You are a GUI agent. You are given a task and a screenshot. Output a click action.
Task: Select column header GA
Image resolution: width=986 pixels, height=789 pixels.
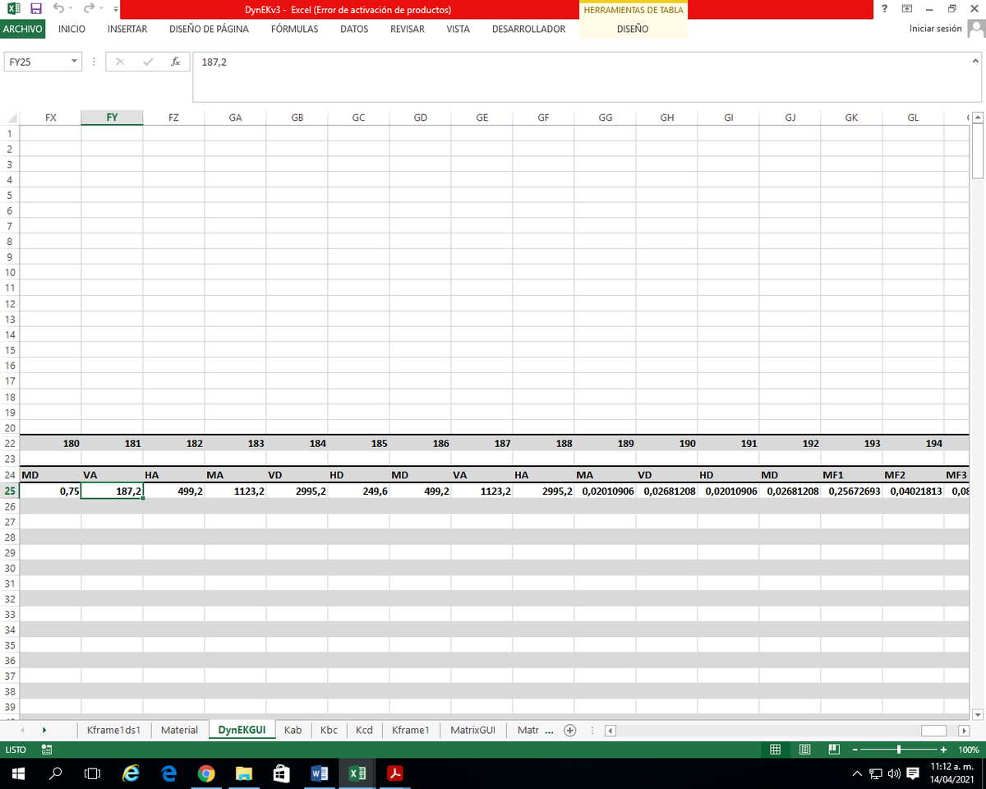(x=235, y=118)
